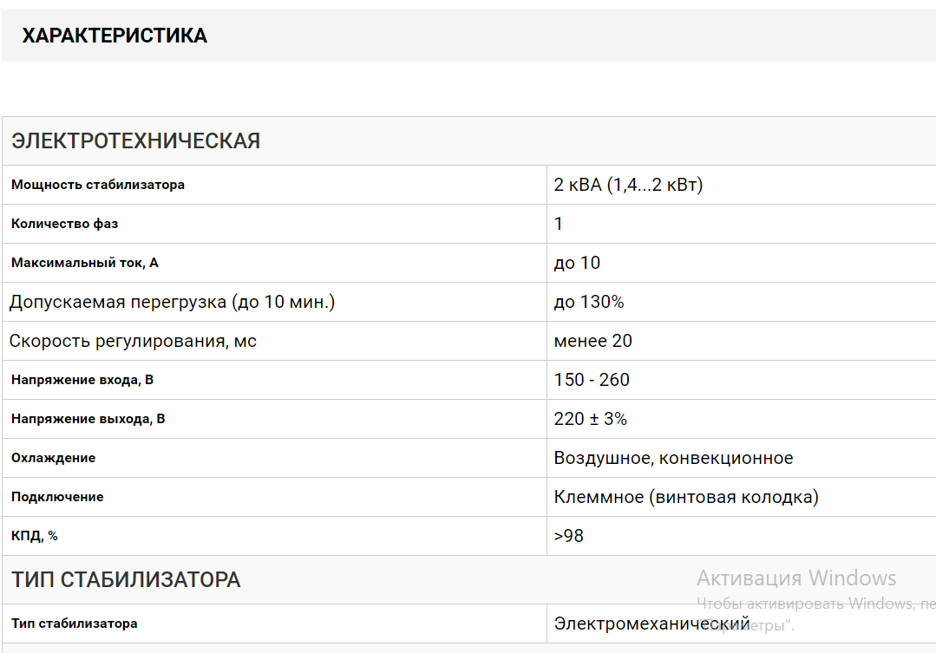This screenshot has width=936, height=653.
Task: Click the value до 130%
Action: click(x=589, y=302)
